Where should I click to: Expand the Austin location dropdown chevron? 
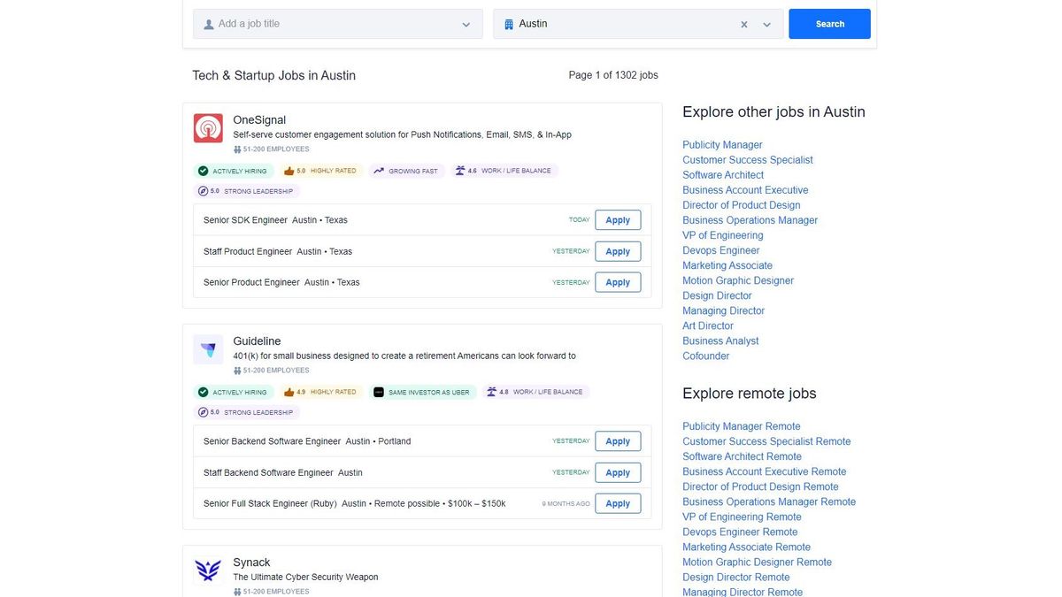[x=767, y=25]
